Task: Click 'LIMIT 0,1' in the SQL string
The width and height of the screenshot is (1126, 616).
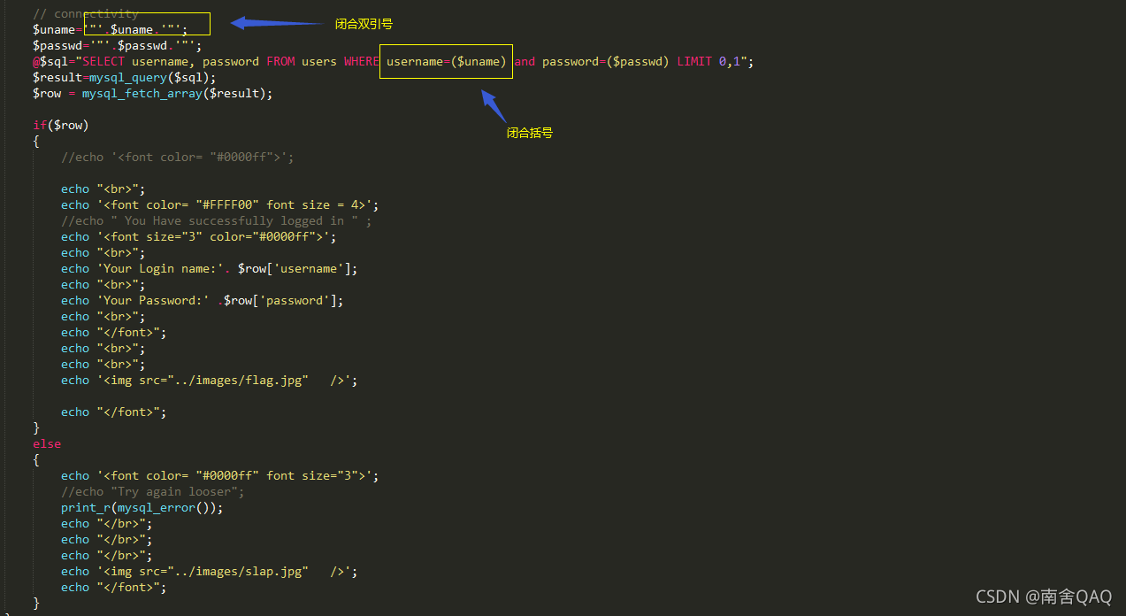Action: 709,61
